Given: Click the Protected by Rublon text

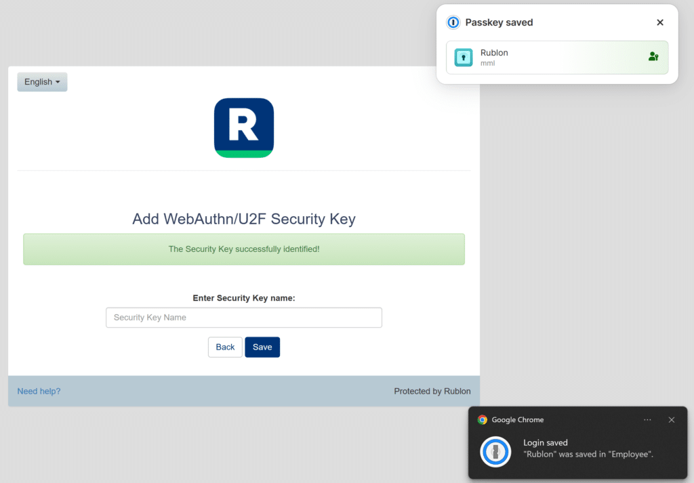Looking at the screenshot, I should click(432, 391).
